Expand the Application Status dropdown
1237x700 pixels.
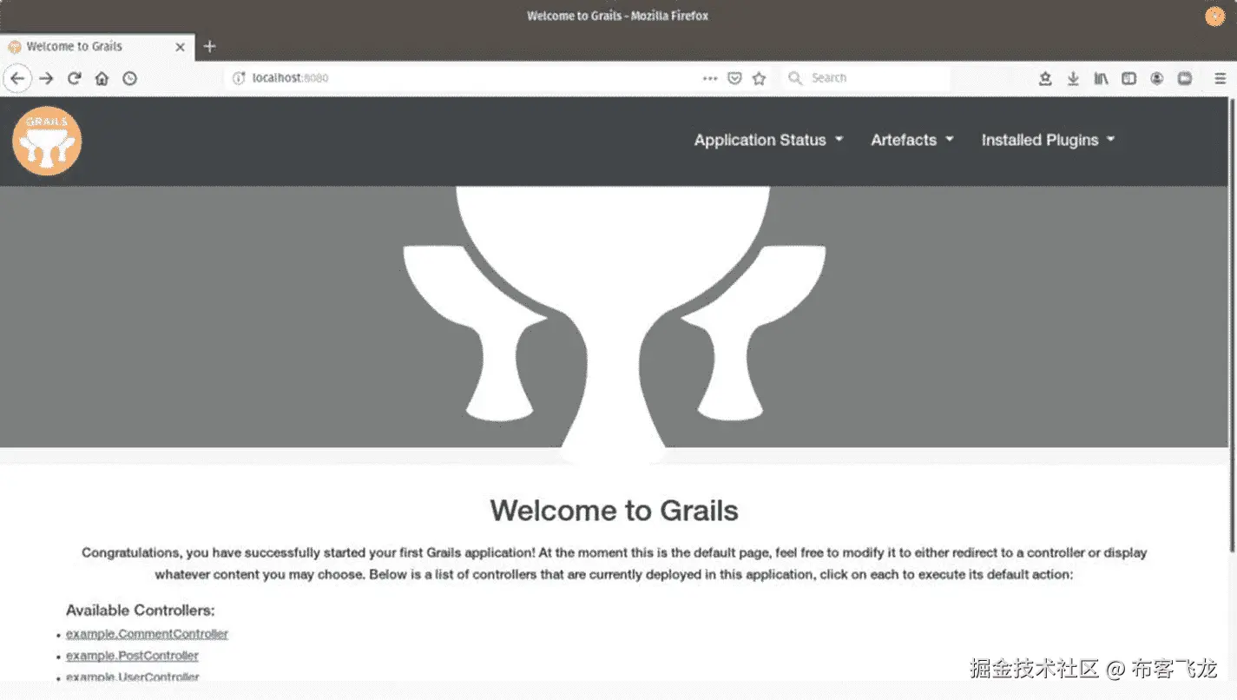pyautogui.click(x=768, y=140)
